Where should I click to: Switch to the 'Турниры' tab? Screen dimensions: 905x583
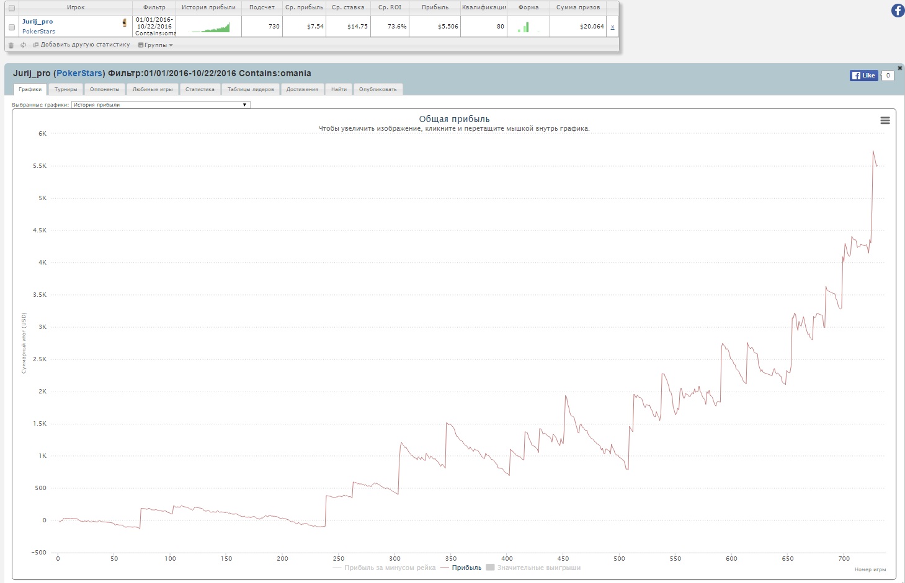coord(66,89)
